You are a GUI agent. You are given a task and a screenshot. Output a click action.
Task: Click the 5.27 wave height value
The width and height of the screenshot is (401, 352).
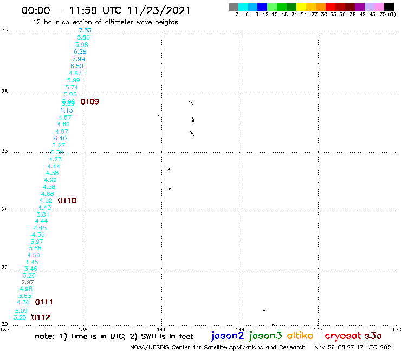(59, 145)
